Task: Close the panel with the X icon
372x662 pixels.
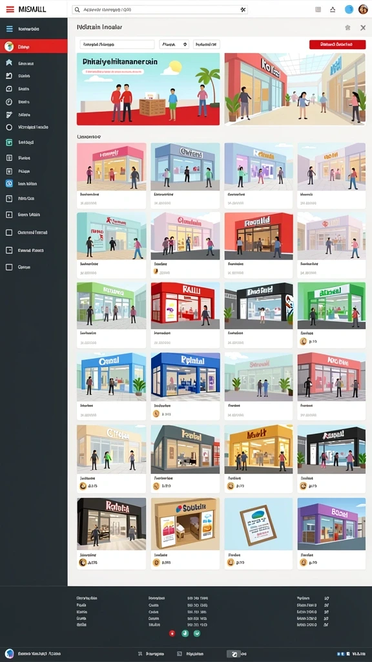Action: click(363, 27)
